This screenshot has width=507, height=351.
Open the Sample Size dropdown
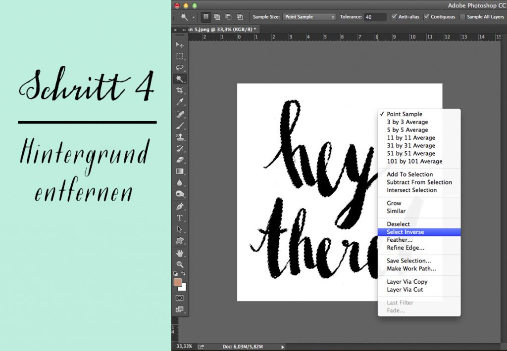[309, 17]
